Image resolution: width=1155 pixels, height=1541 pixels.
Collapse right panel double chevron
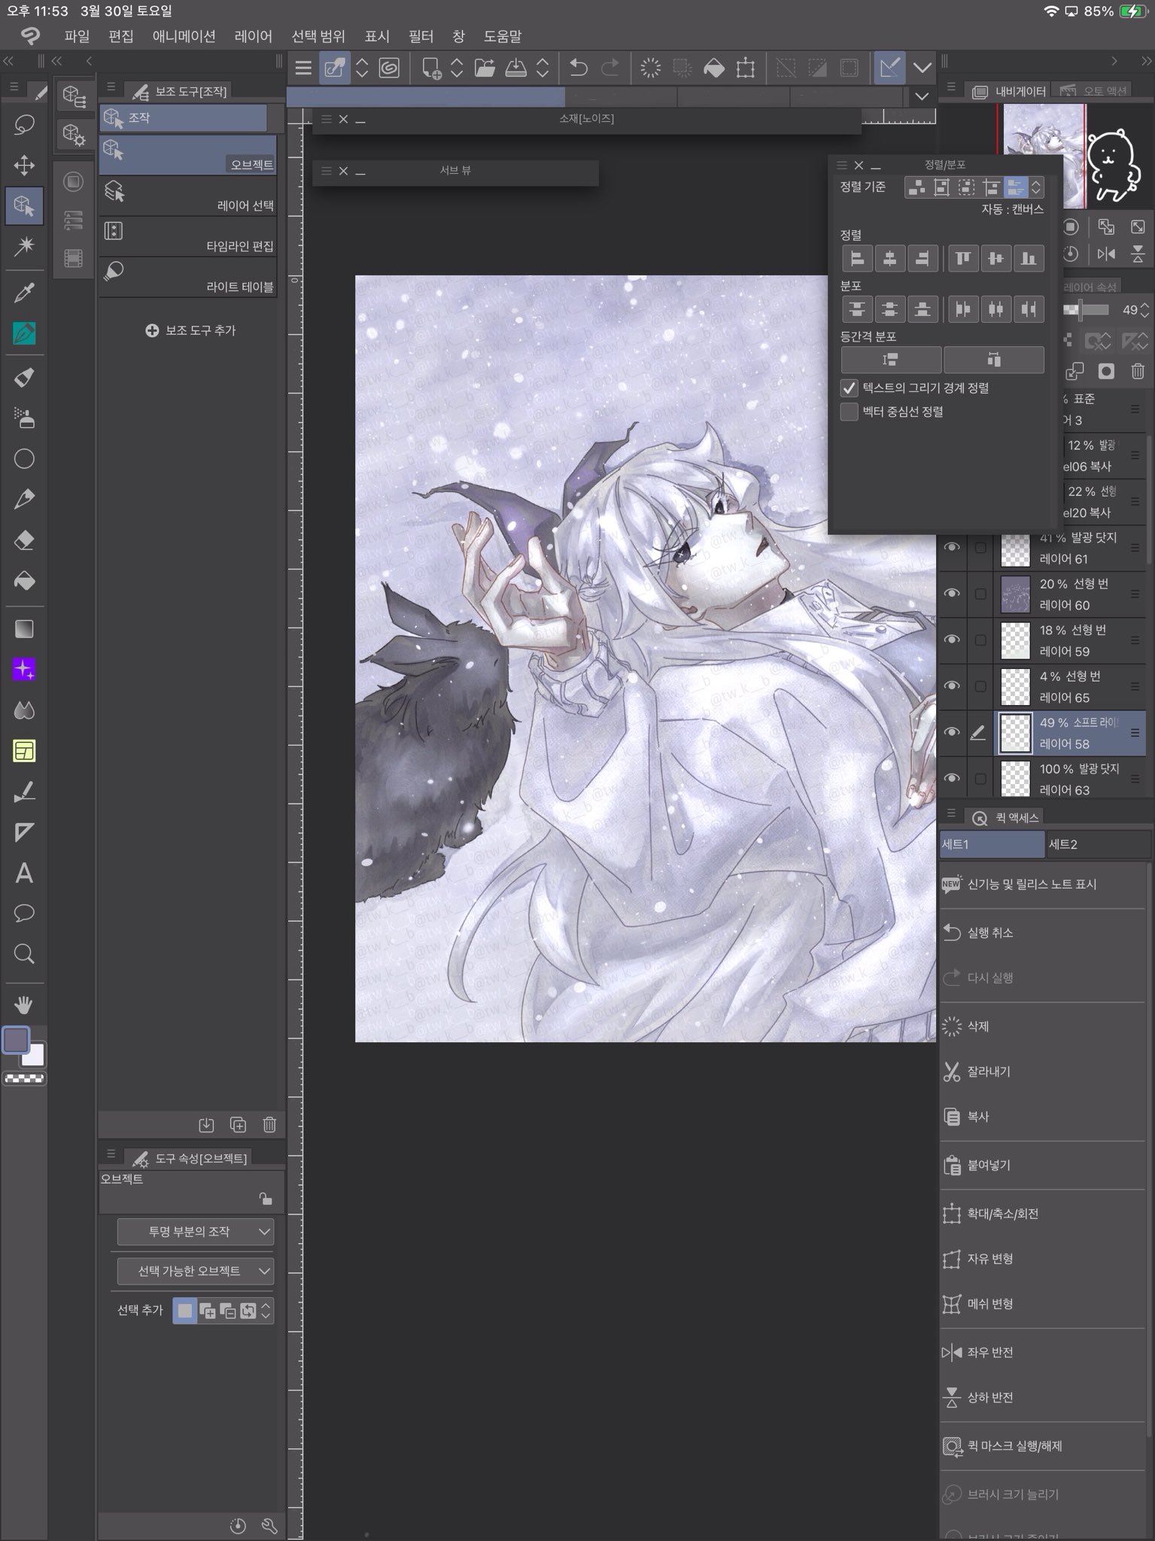[x=1146, y=61]
